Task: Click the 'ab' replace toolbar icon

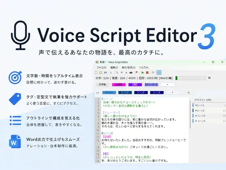Action: (x=131, y=72)
